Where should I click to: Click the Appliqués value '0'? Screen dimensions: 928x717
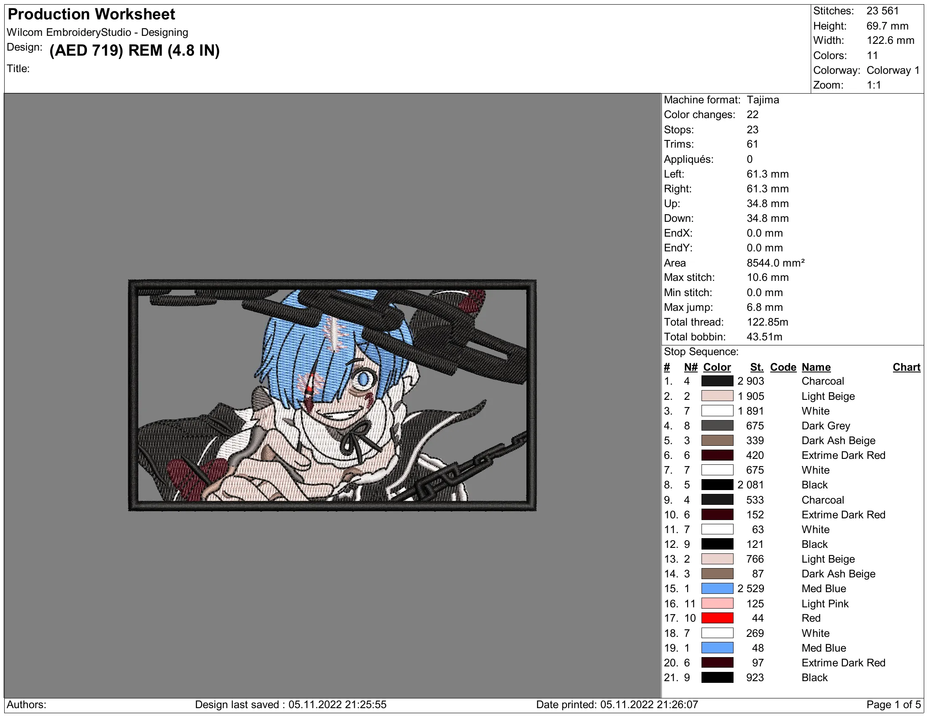750,159
